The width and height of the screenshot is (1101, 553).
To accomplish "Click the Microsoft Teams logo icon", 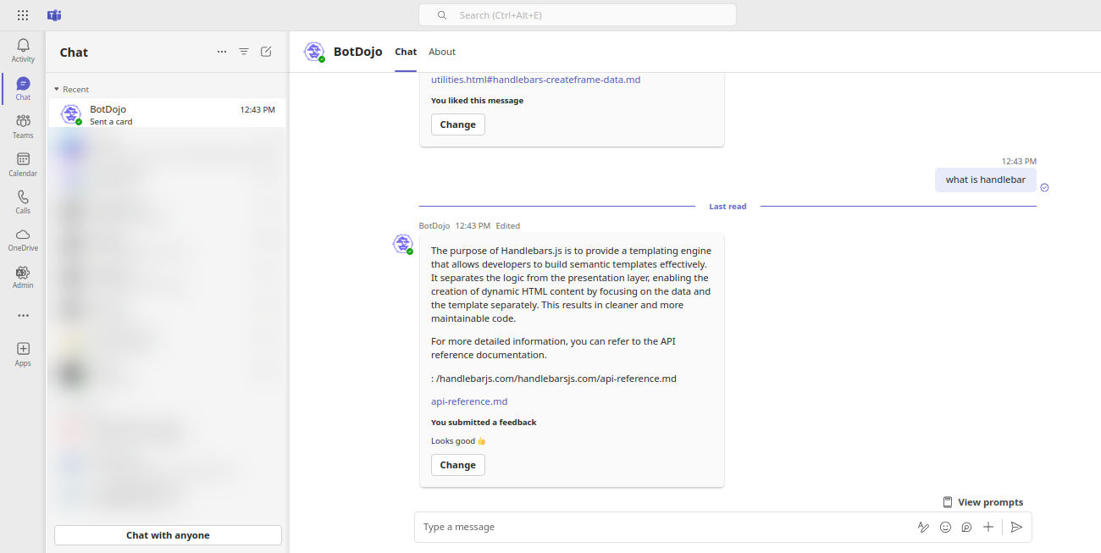I will [54, 15].
